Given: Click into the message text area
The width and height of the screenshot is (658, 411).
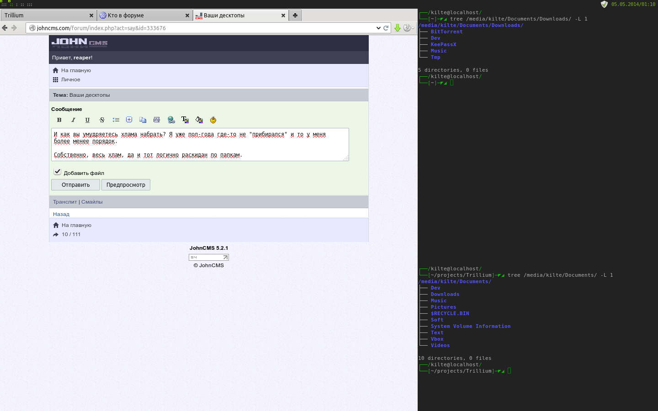Looking at the screenshot, I should tap(200, 145).
